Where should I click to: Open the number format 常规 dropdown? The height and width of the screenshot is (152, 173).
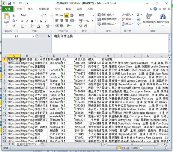94,15
